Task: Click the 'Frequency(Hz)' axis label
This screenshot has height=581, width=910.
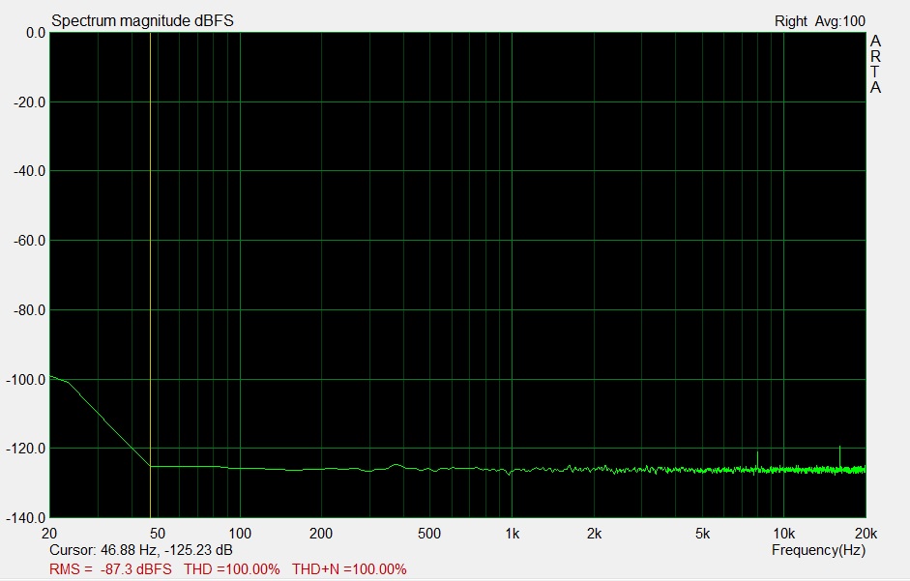Action: point(818,550)
